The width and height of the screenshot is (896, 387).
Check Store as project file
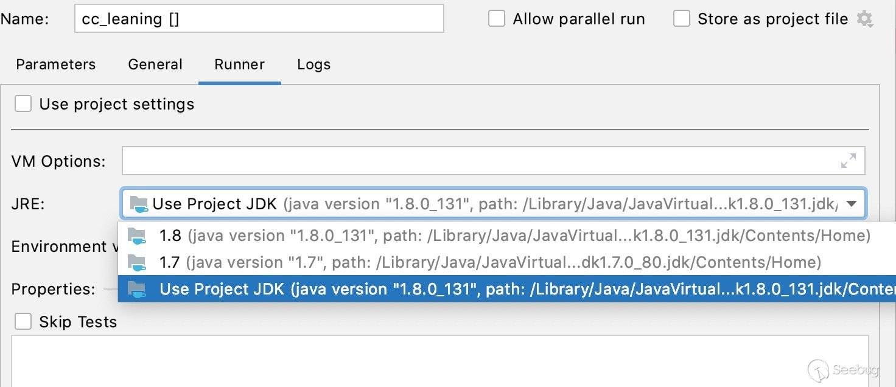[682, 19]
